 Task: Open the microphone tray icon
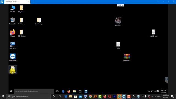point(145,97)
